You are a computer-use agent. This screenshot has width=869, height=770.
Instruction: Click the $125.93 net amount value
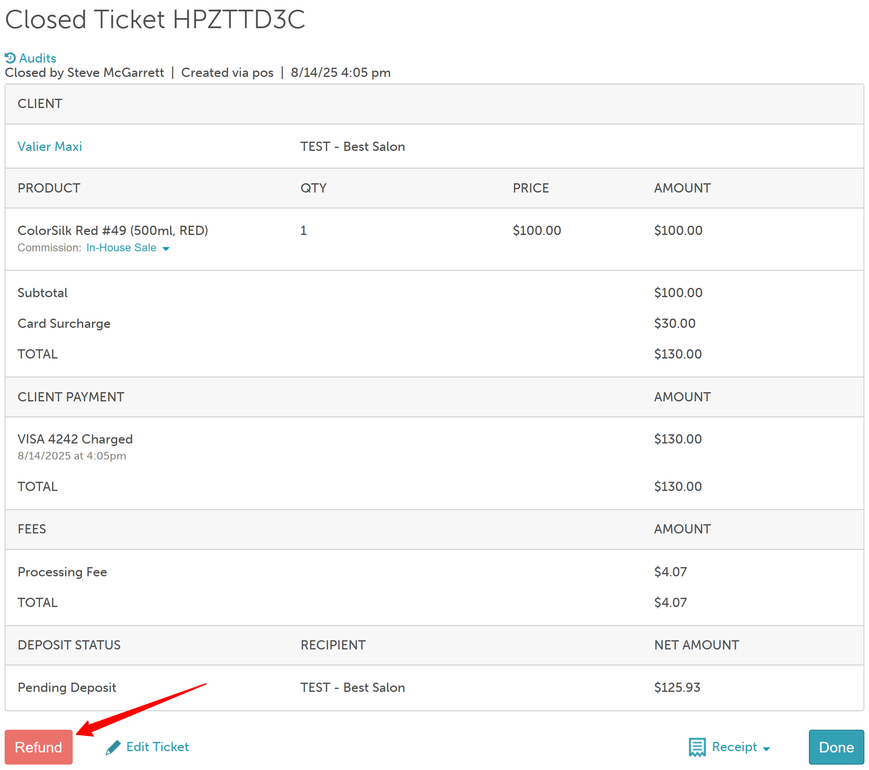(677, 687)
